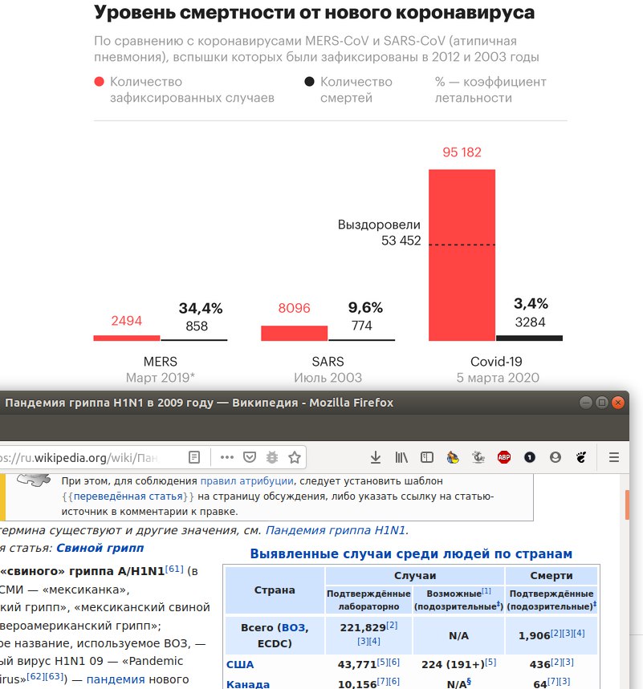
Task: Save page to Pocket
Action: (x=250, y=457)
